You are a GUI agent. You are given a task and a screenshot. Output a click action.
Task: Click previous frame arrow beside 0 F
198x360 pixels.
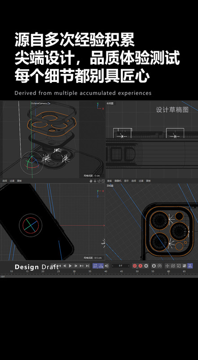[x=112, y=266]
